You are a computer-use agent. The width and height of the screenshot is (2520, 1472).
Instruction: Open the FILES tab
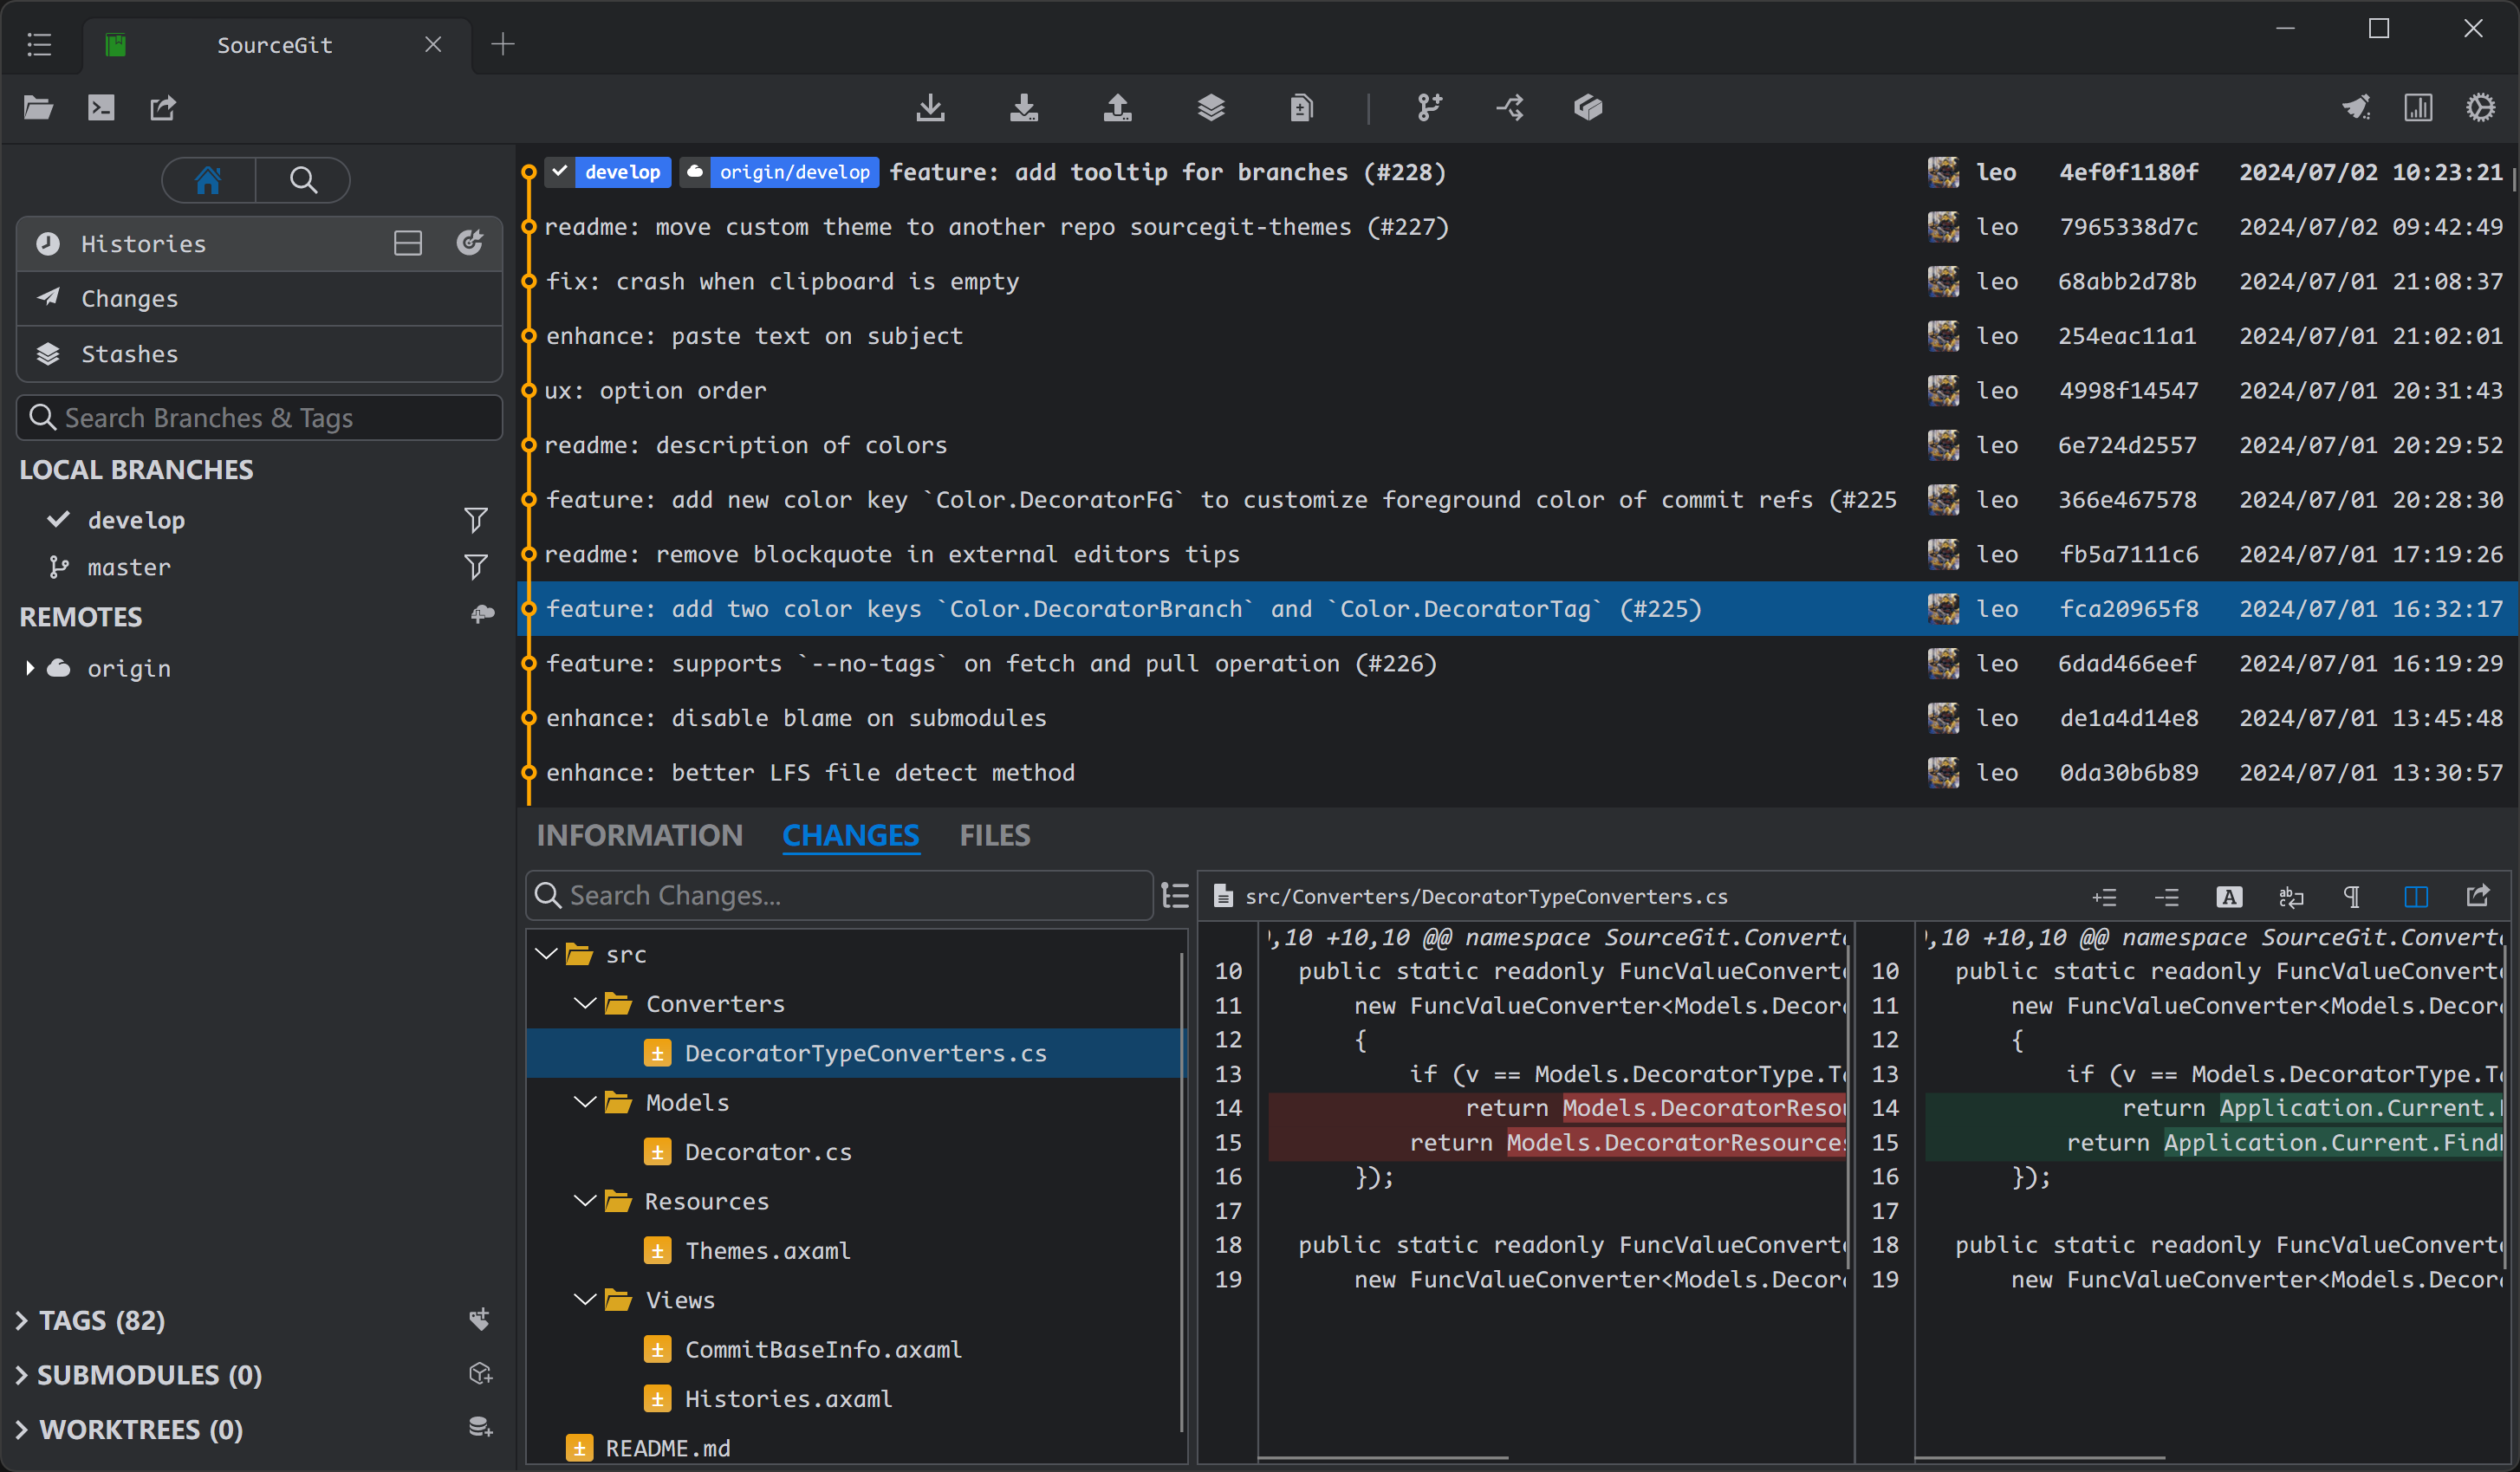[x=994, y=835]
